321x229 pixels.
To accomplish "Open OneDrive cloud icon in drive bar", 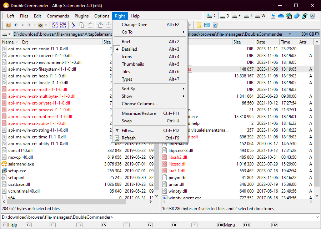I will 281,16.
